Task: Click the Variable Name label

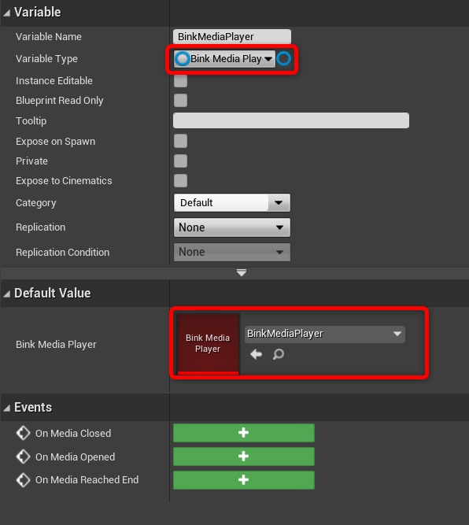Action: [49, 36]
